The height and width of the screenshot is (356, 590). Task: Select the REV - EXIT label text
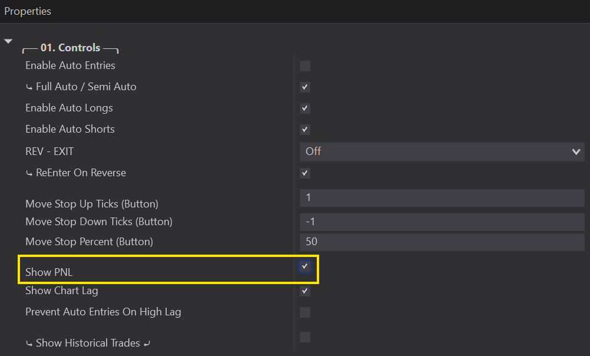click(49, 151)
